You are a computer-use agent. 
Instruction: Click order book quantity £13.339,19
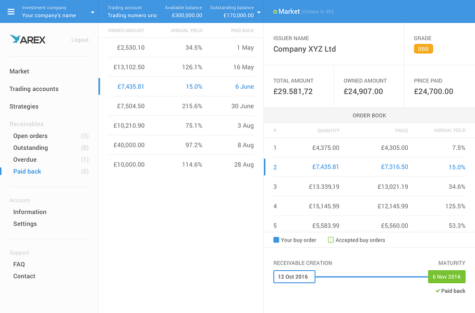point(324,187)
